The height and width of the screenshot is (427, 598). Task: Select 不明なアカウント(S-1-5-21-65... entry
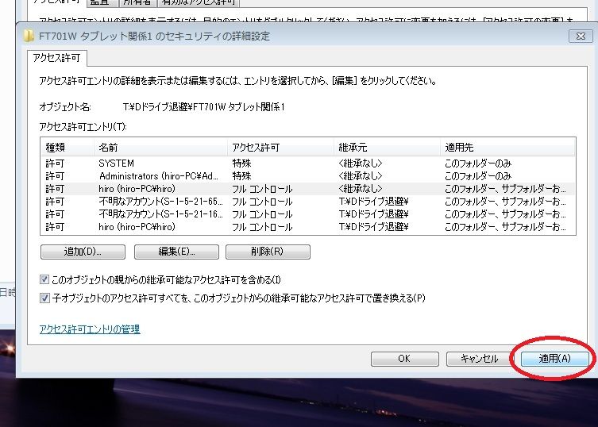coord(308,202)
